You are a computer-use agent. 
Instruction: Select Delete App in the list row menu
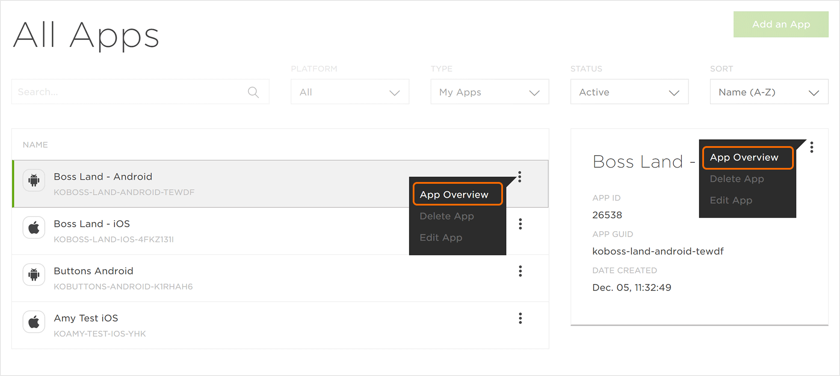point(447,216)
